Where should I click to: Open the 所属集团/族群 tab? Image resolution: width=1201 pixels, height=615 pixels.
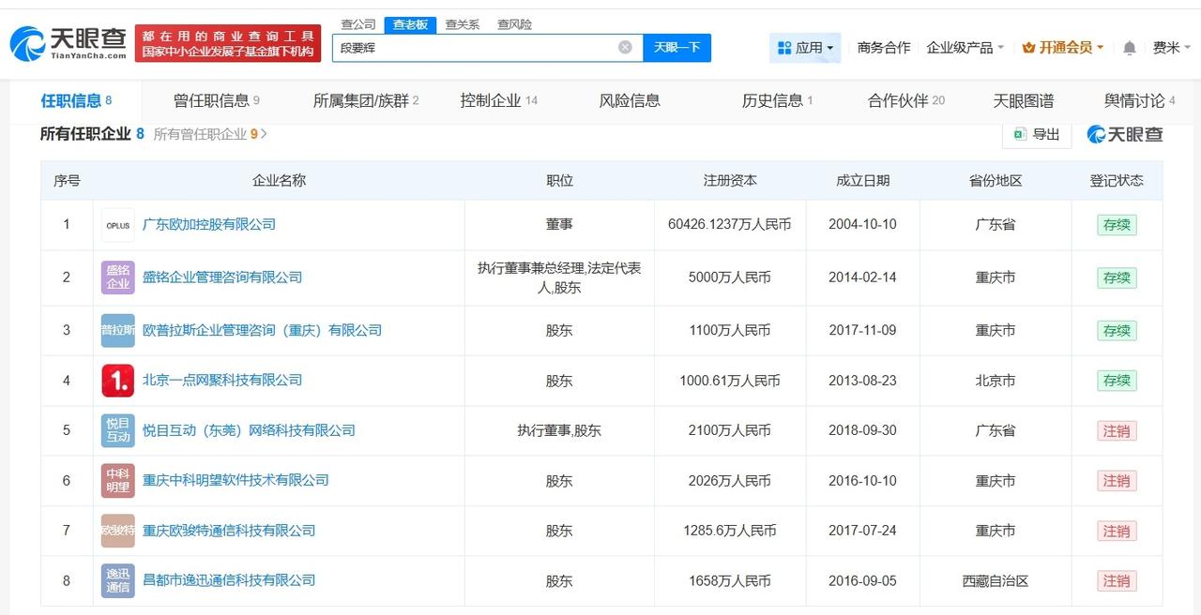pyautogui.click(x=366, y=101)
